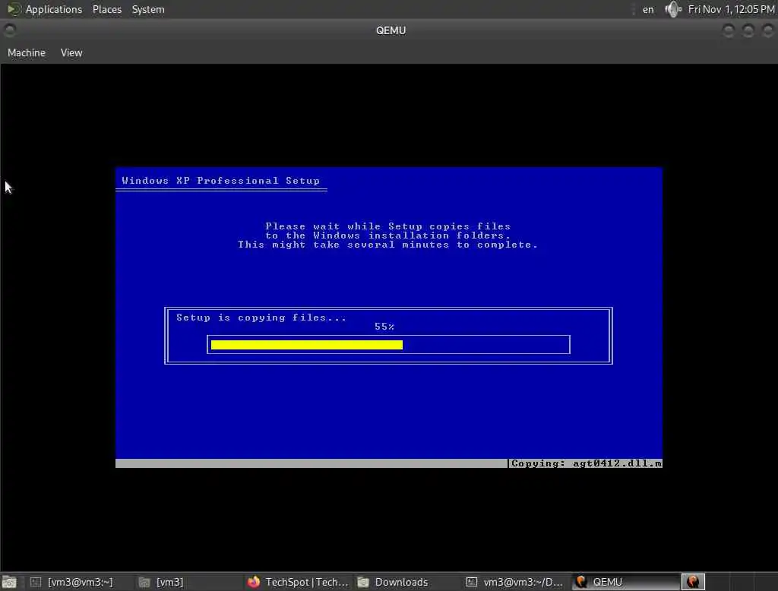Click the QEMU window title text
This screenshot has width=778, height=591.
tap(391, 30)
